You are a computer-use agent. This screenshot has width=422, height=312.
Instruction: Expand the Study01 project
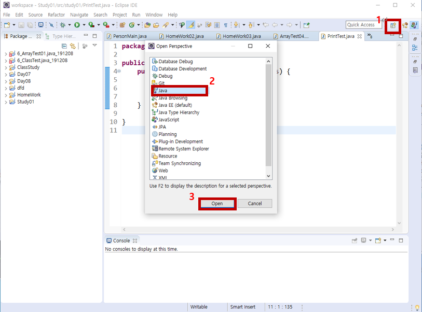[x=6, y=102]
